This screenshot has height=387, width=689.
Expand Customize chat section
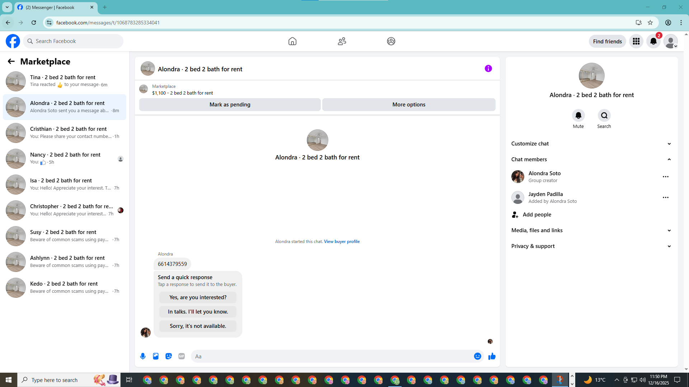click(591, 144)
